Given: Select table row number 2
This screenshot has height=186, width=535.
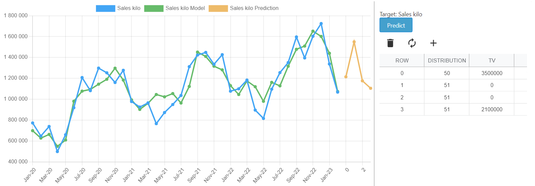Looking at the screenshot, I should (x=402, y=97).
